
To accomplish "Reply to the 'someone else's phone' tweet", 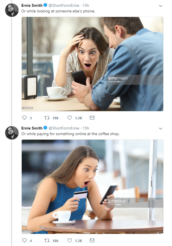I will pos(24,118).
